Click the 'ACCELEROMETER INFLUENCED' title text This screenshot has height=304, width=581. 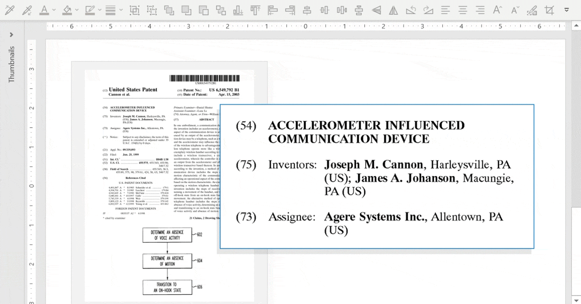tap(366, 125)
